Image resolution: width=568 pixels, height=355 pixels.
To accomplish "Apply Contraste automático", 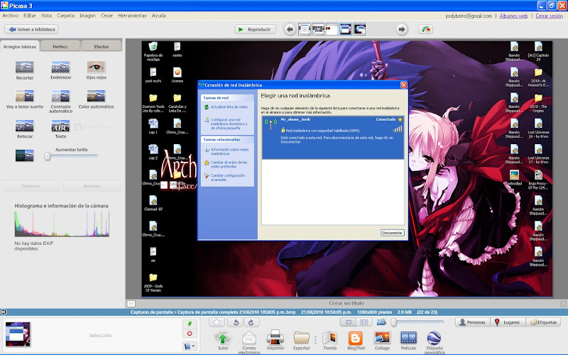I will pos(60,97).
